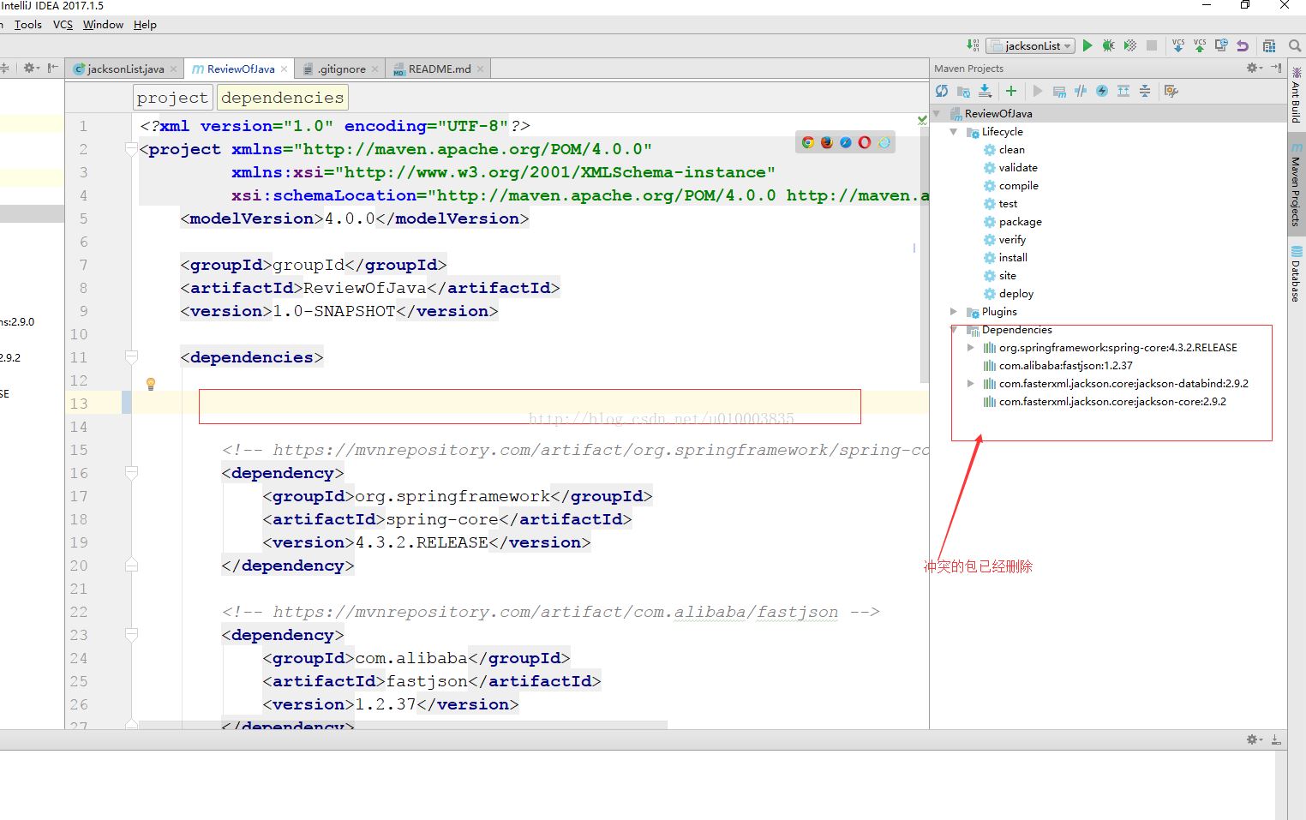The height and width of the screenshot is (820, 1306).
Task: Update project from VCS
Action: point(1178,45)
